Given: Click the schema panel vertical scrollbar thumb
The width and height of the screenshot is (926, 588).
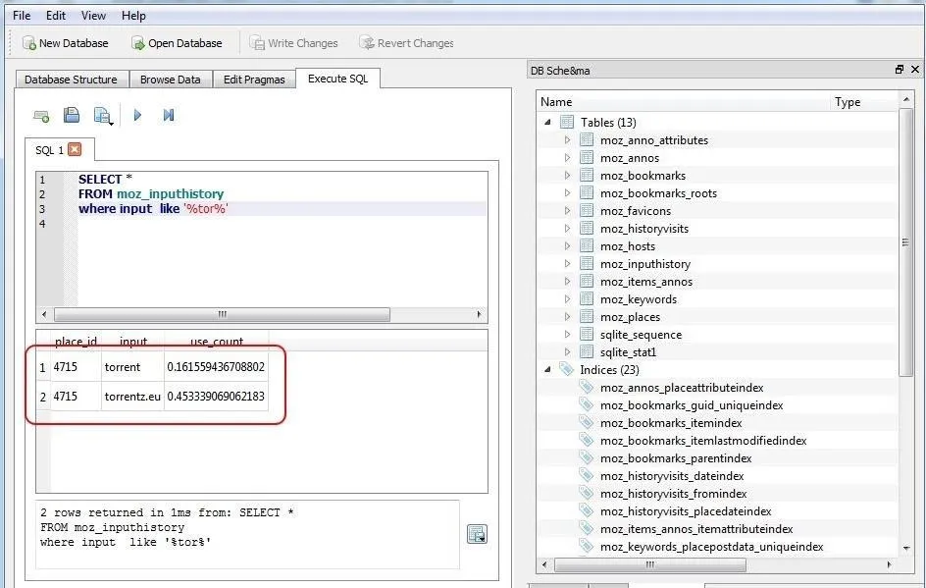Looking at the screenshot, I should tap(905, 241).
